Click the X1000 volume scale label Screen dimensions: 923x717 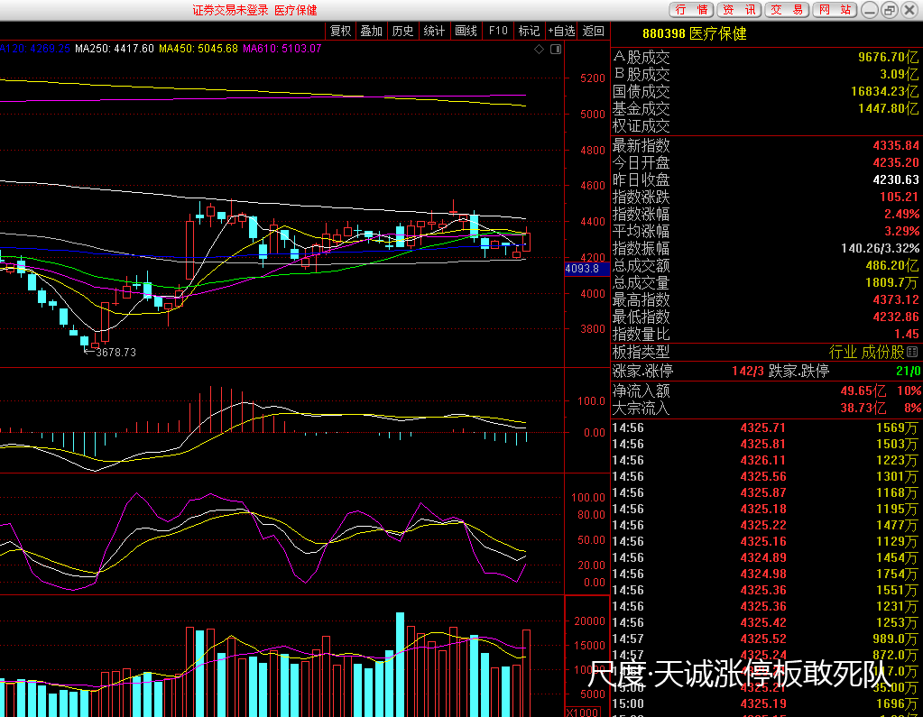coord(580,712)
